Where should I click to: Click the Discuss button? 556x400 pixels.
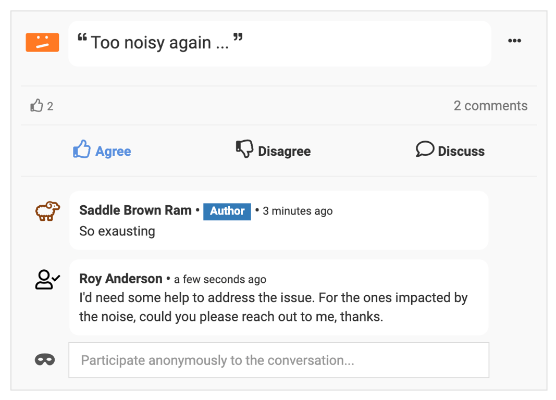coord(450,150)
